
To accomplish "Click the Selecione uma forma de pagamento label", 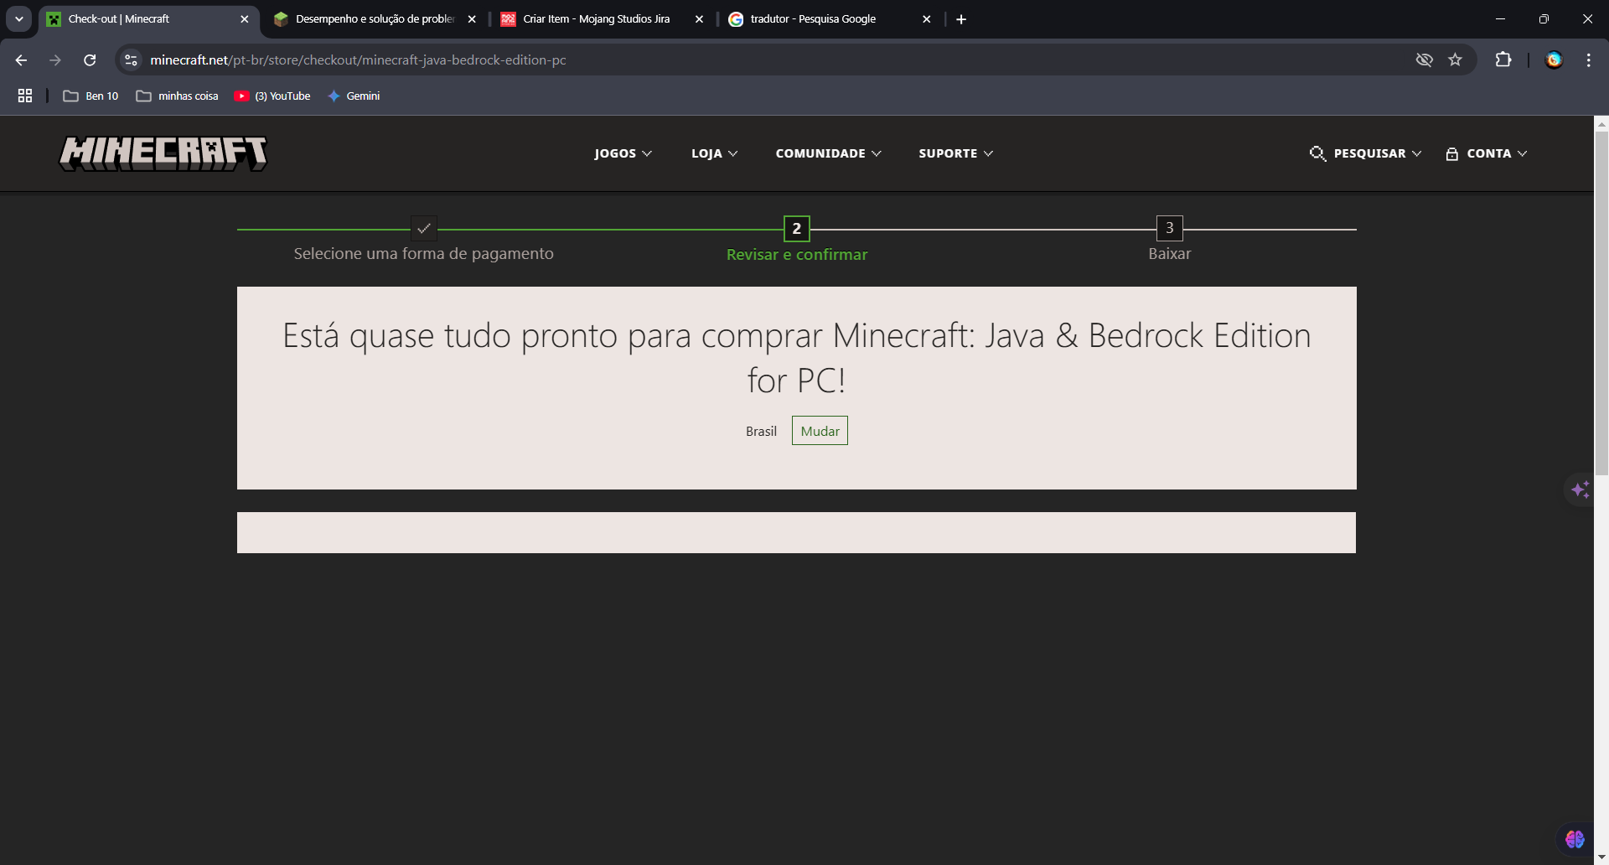I will [424, 254].
